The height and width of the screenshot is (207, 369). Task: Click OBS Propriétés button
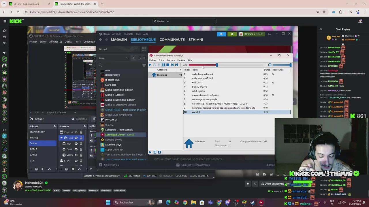click(x=79, y=119)
